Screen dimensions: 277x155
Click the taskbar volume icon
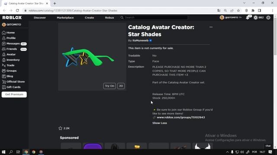[x=242, y=152]
